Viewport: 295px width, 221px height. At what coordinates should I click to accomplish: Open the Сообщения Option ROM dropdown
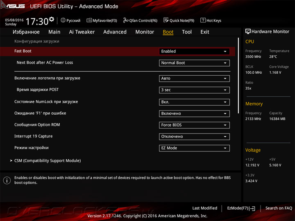[x=194, y=125]
